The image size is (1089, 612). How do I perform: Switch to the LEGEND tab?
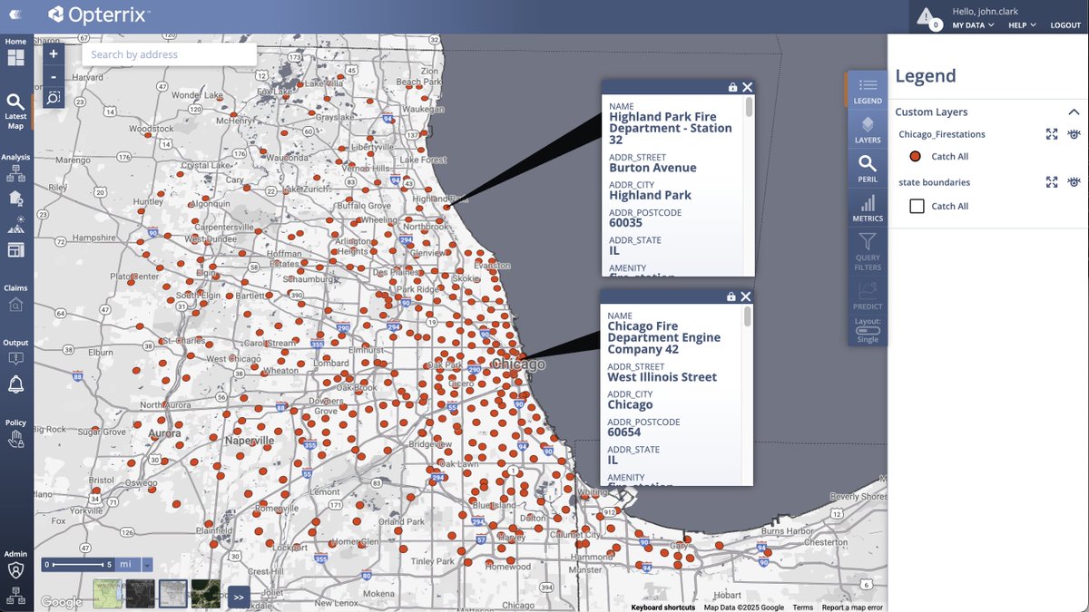coord(868,90)
